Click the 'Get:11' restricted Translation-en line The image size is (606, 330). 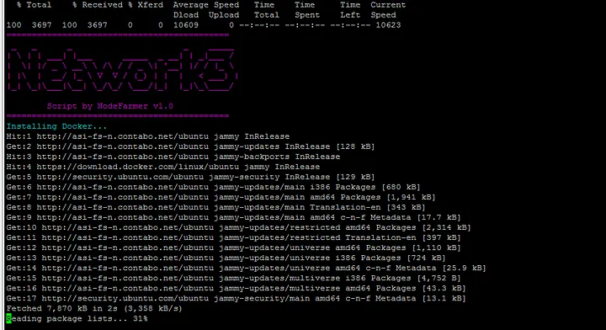pyautogui.click(x=233, y=237)
